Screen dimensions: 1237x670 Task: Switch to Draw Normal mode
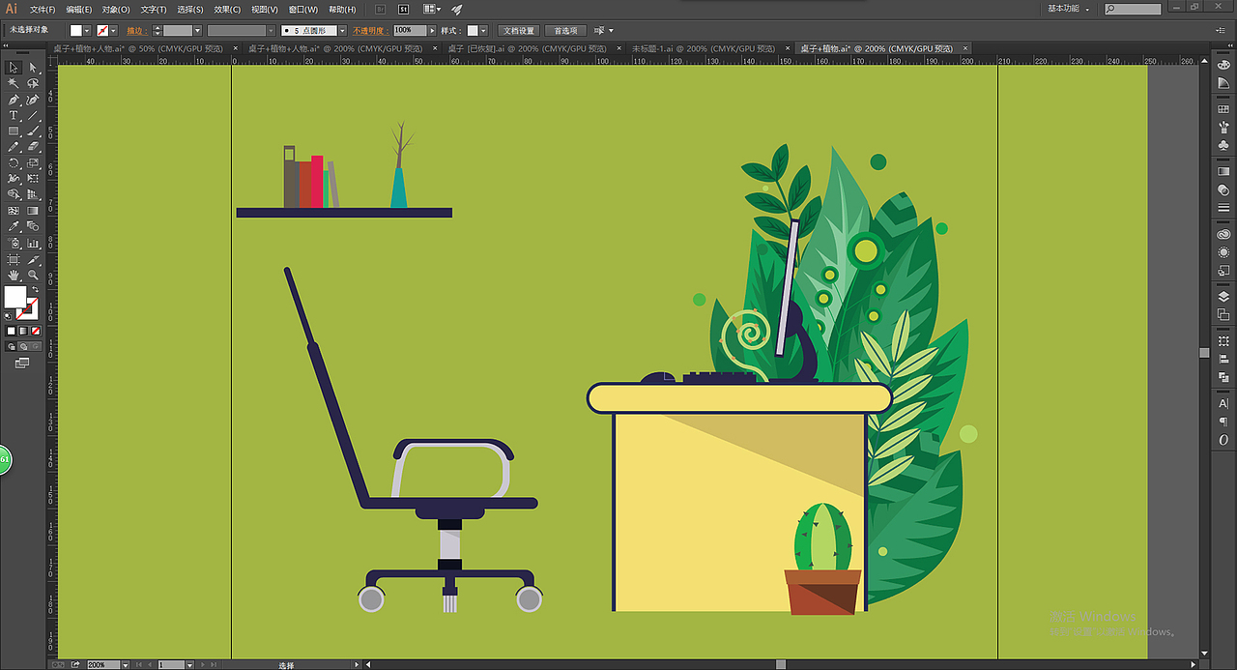tap(11, 345)
